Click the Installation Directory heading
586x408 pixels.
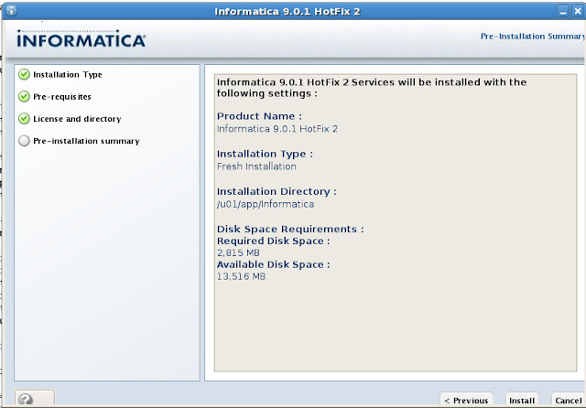pyautogui.click(x=277, y=191)
